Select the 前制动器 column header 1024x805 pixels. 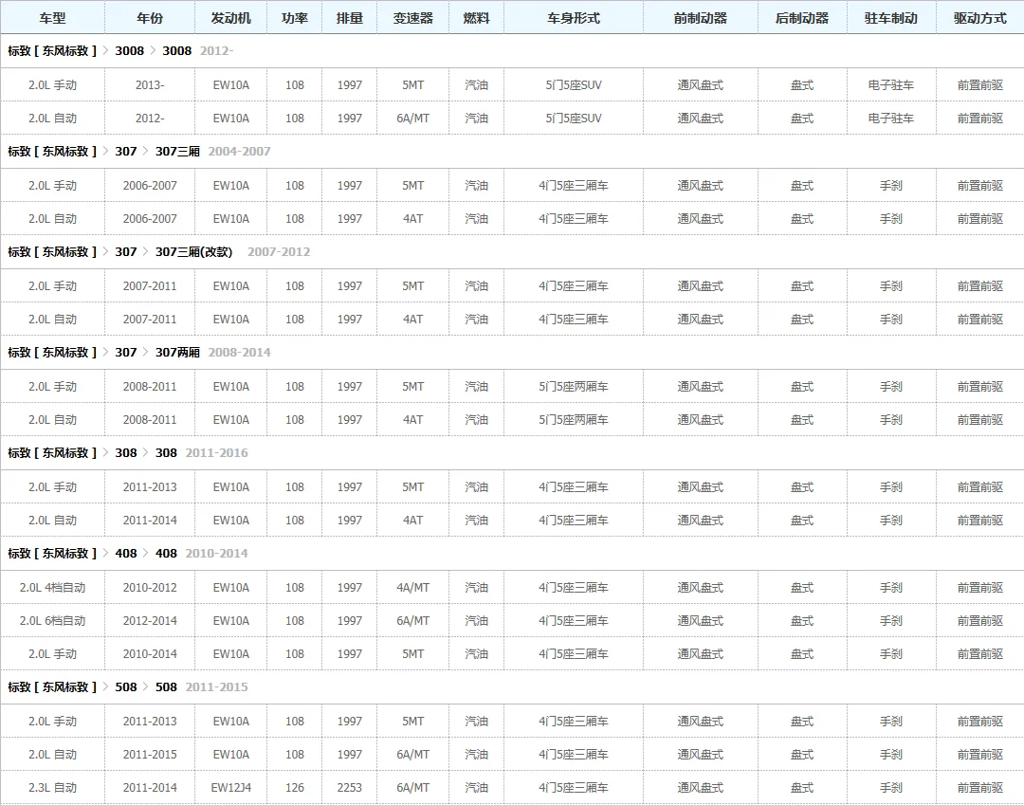700,18
